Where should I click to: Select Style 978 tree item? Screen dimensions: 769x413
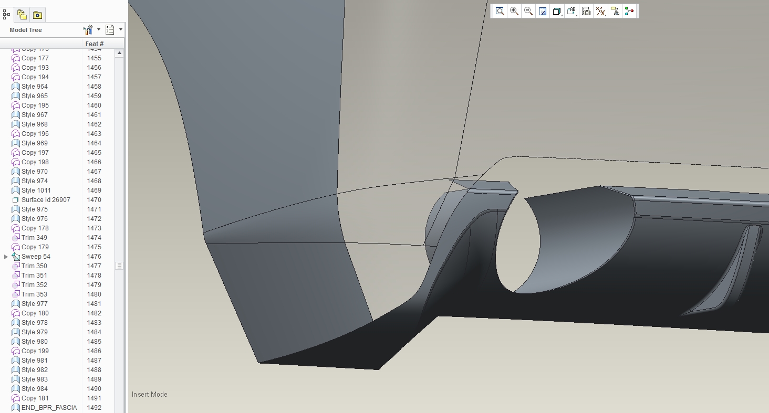pos(35,323)
